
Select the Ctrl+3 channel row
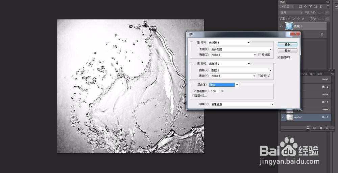[x=316, y=87]
